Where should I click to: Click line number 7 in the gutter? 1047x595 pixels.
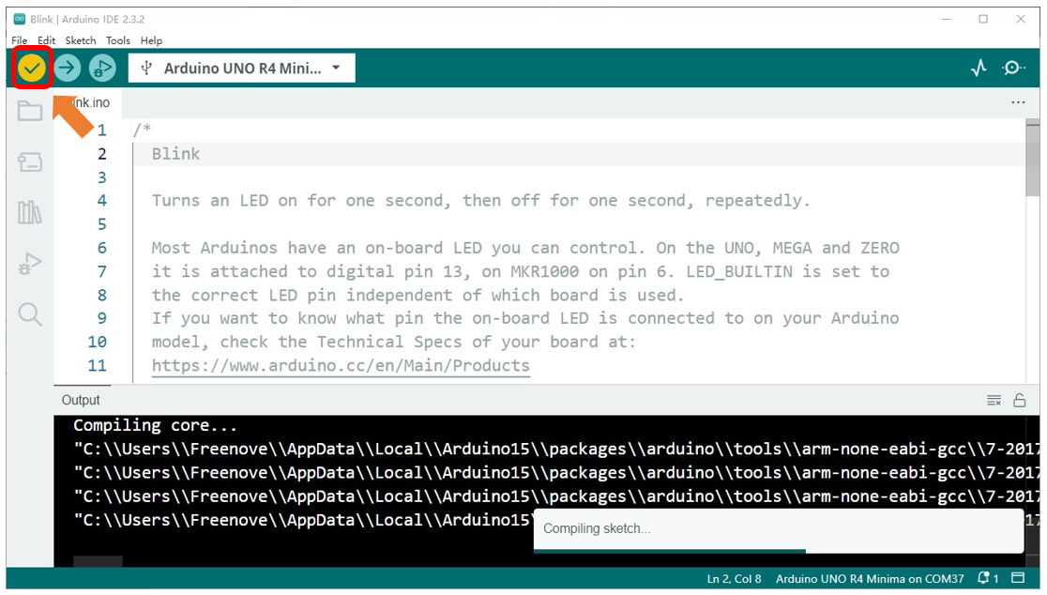(x=101, y=272)
